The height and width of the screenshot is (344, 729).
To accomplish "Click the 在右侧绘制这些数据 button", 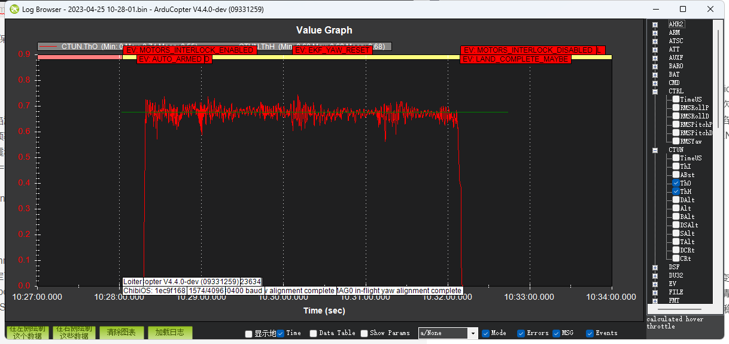I will click(x=74, y=333).
